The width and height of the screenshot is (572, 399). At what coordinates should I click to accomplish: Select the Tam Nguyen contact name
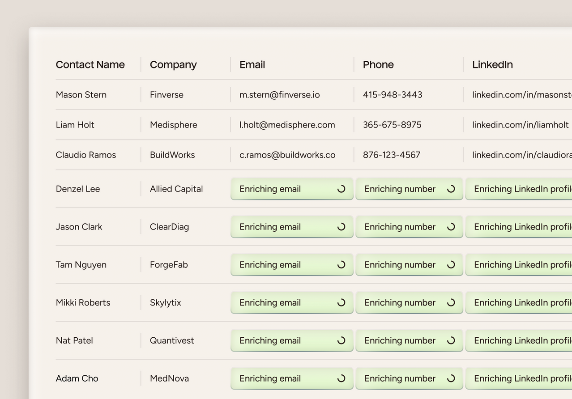click(81, 265)
